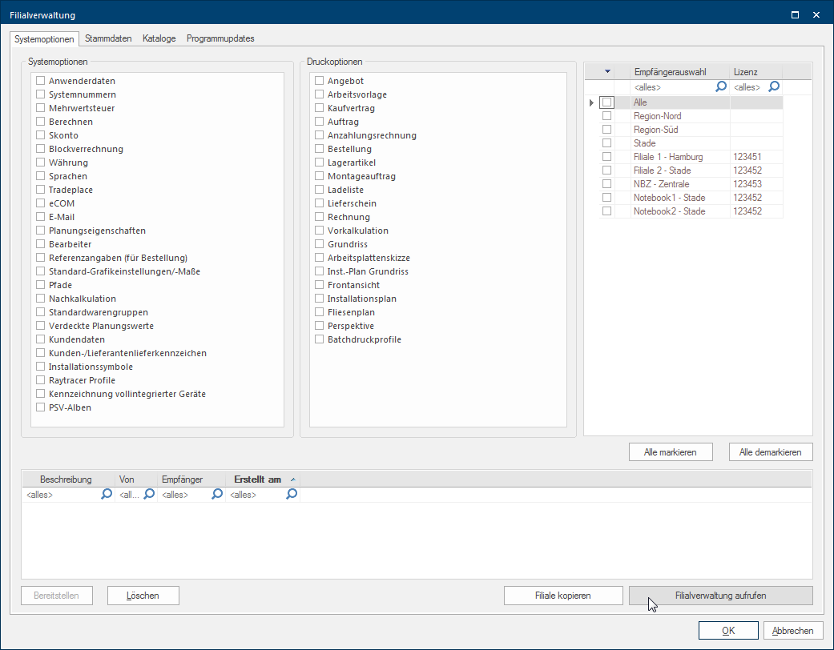Click the Filiale kopieren button

click(x=562, y=596)
